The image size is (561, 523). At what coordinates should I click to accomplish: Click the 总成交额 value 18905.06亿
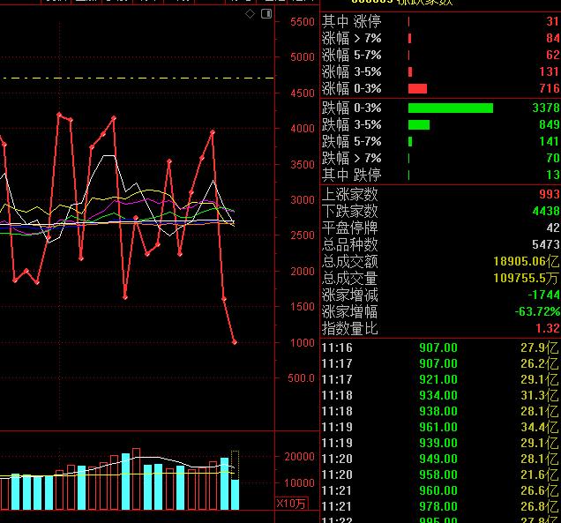pos(527,261)
